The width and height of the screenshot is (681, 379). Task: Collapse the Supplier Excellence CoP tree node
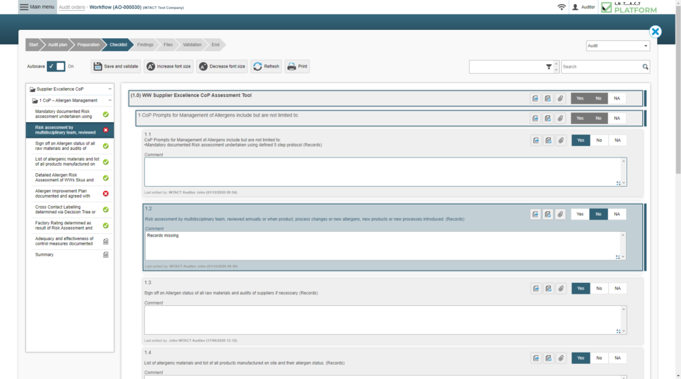[110, 89]
